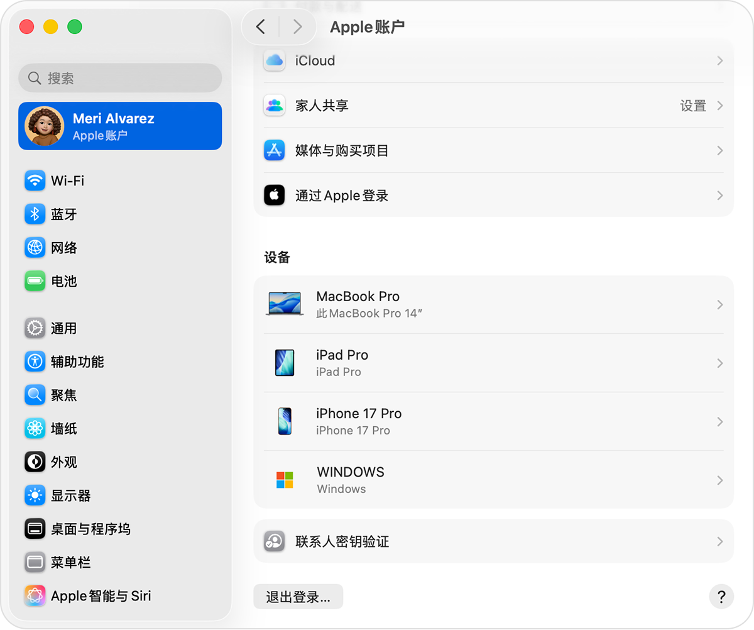Click the iCloud cloud icon
Screen dimensions: 754x630
coord(274,60)
